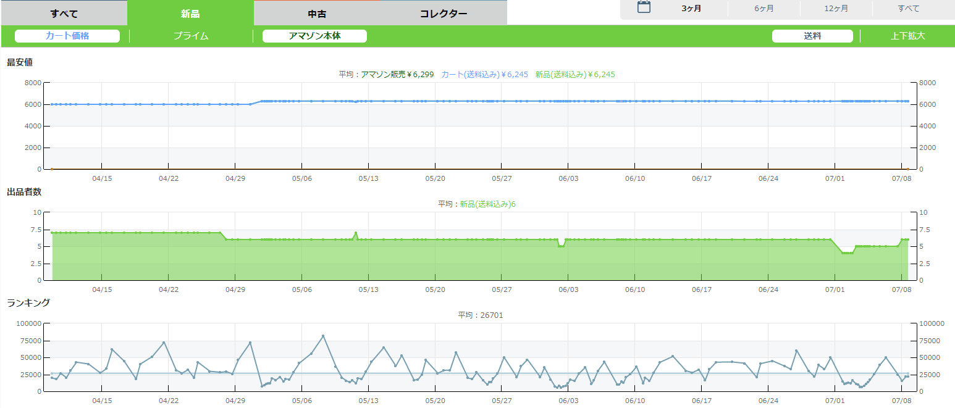Choose the 6ヶ月 time range
Screen dimensions: 955x408
[764, 9]
